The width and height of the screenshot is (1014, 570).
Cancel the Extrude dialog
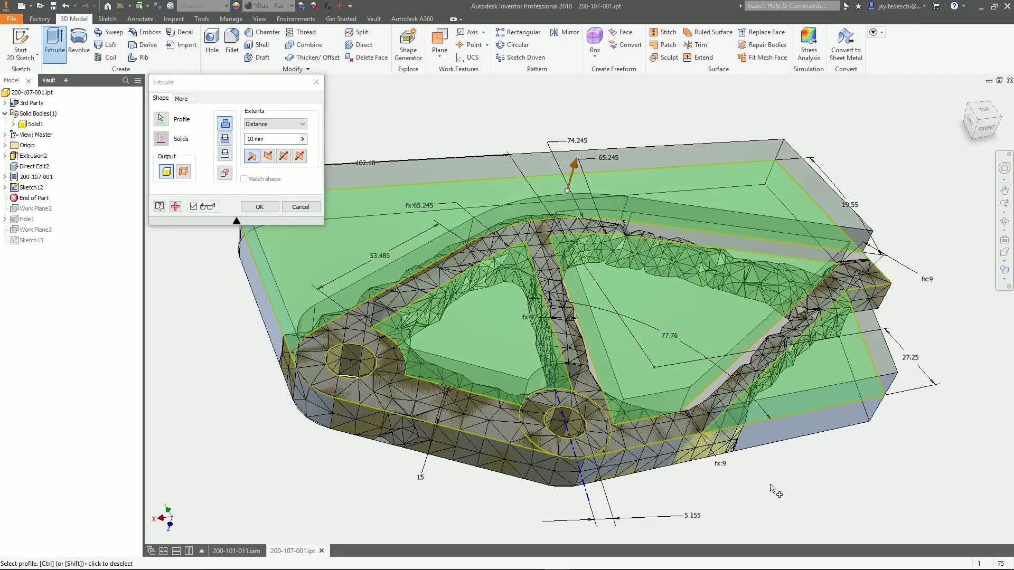[301, 207]
